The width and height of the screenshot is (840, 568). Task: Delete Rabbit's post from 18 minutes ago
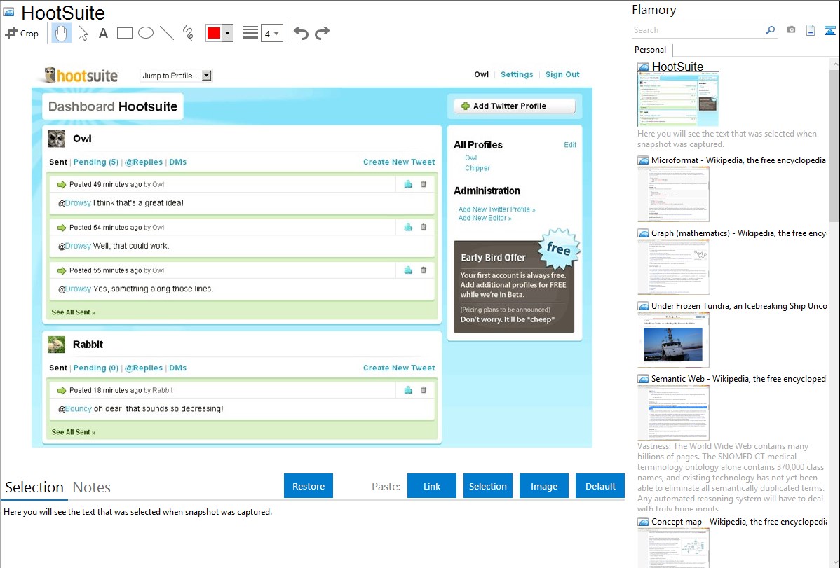coord(424,389)
